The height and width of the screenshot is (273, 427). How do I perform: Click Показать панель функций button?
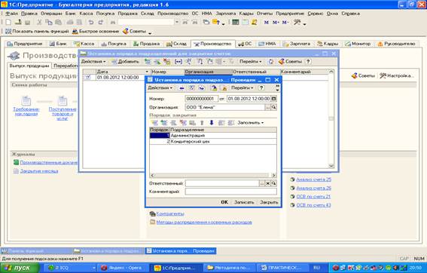37,32
